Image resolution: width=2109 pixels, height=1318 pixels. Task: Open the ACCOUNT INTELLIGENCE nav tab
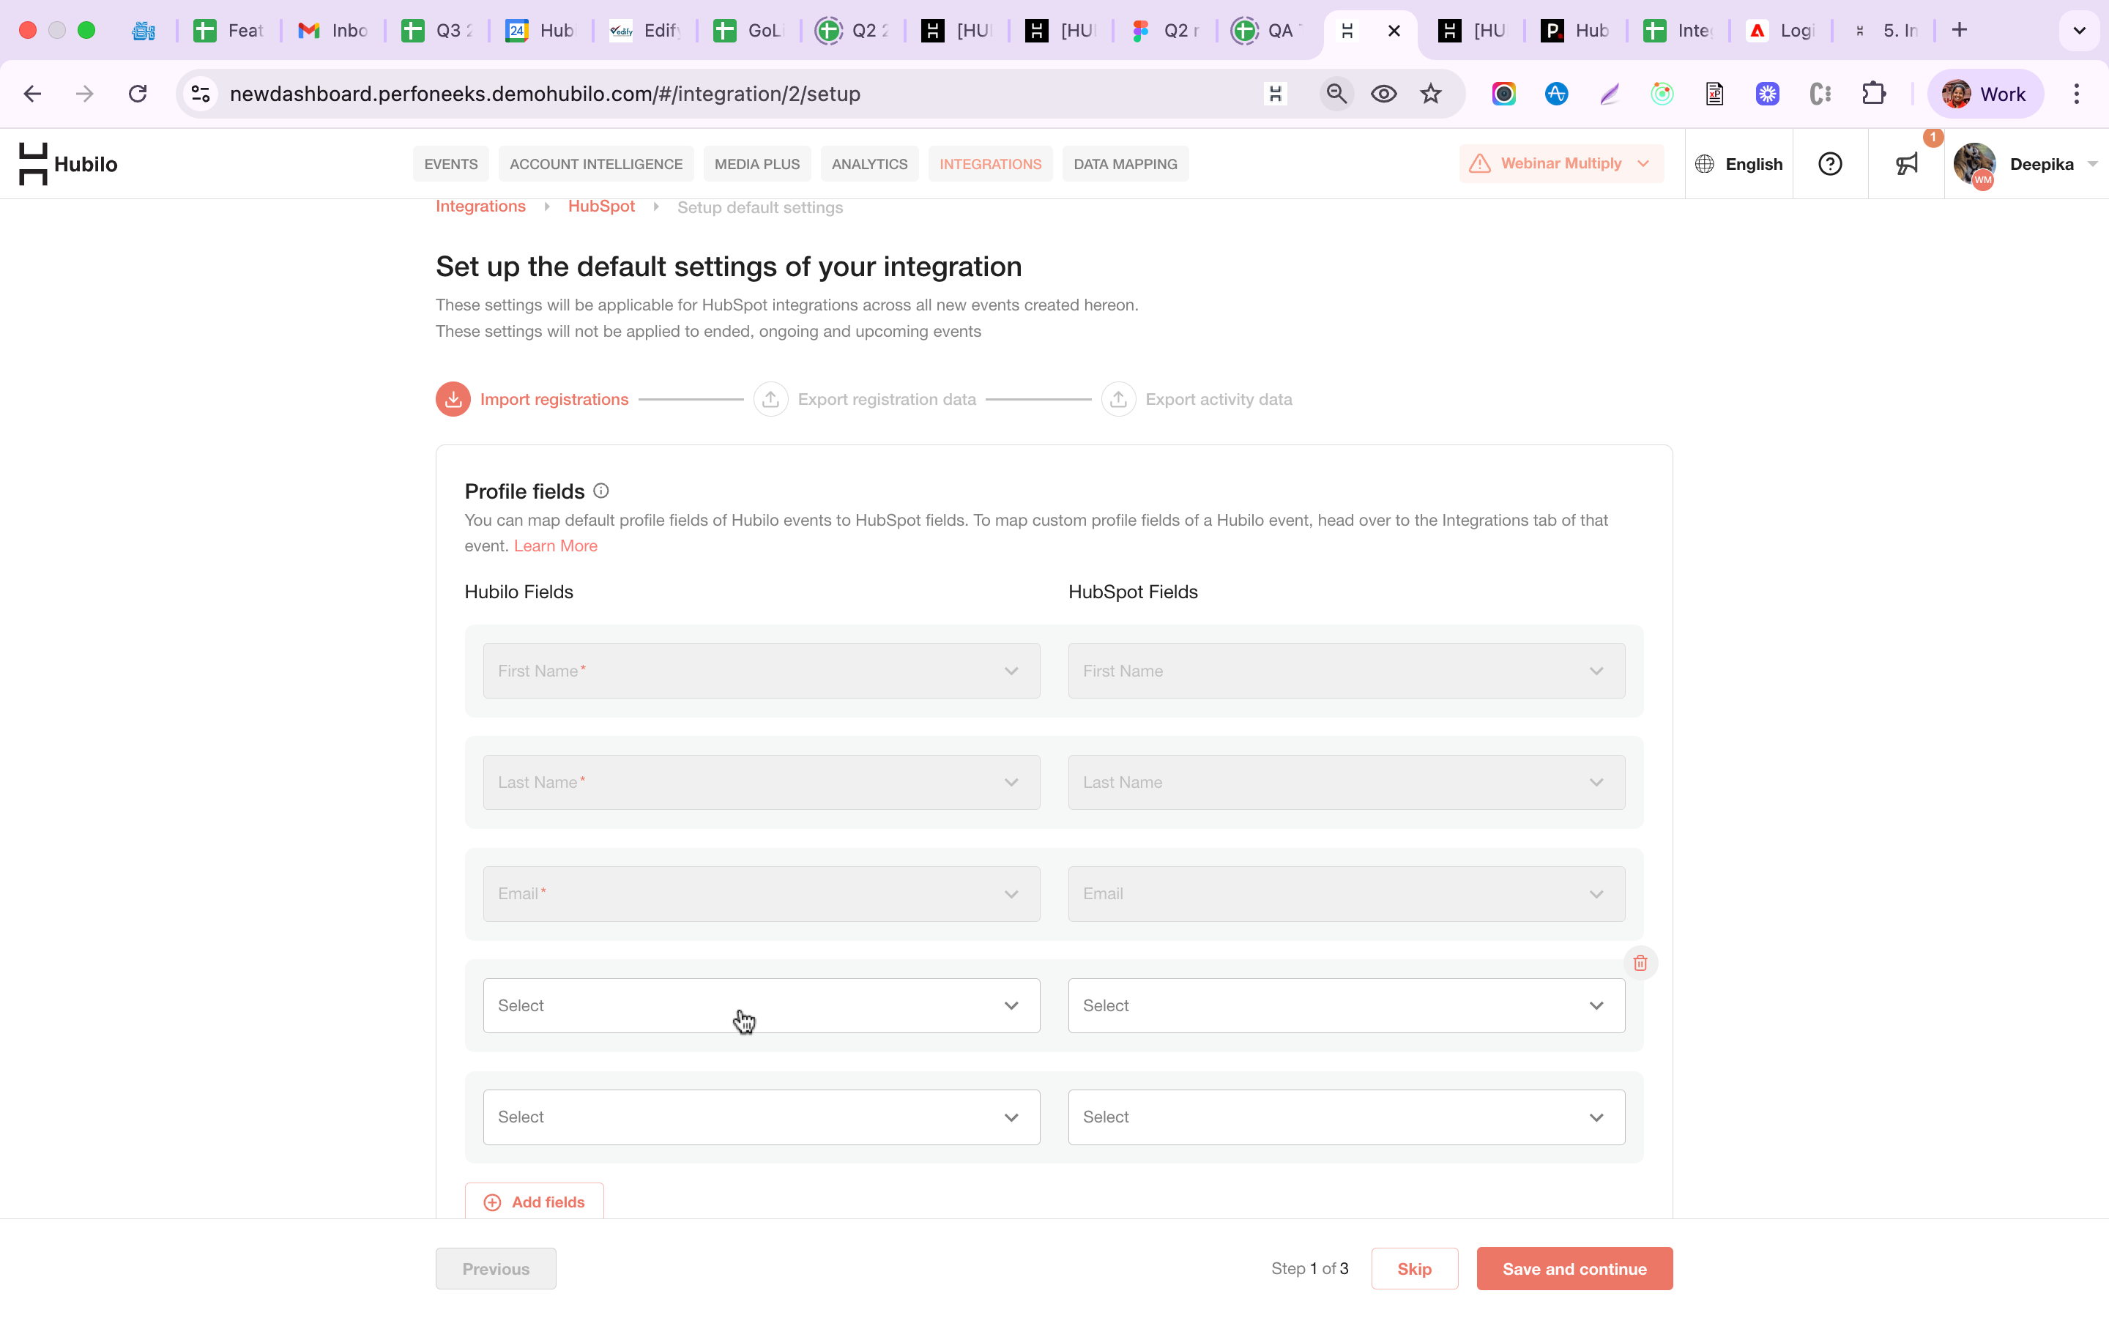click(596, 164)
